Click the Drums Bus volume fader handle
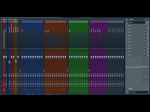Viewport: 150px width, 112px height. (9, 62)
